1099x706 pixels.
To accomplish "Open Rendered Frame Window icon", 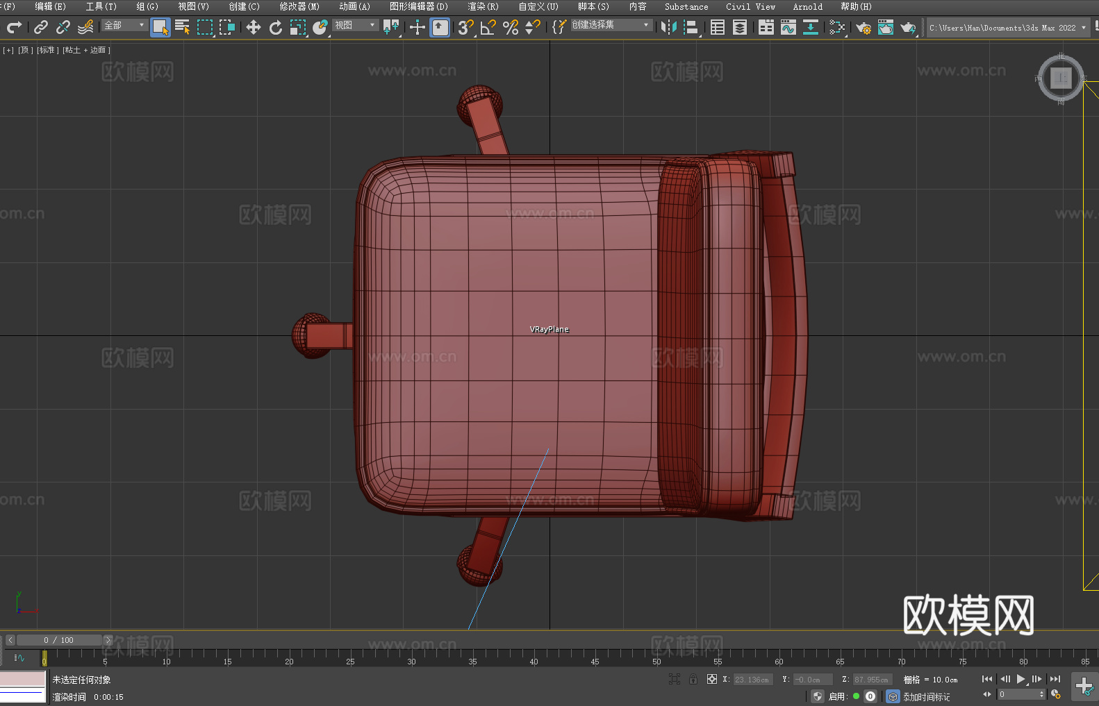I will pyautogui.click(x=886, y=27).
